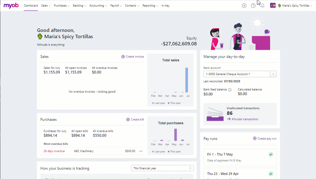Viewport: 316px width, 179px height.
Task: Click the July bar in Total sales chart
Action: coord(187,80)
